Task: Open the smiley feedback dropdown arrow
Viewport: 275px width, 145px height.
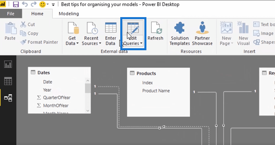Action: [x=48, y=4]
